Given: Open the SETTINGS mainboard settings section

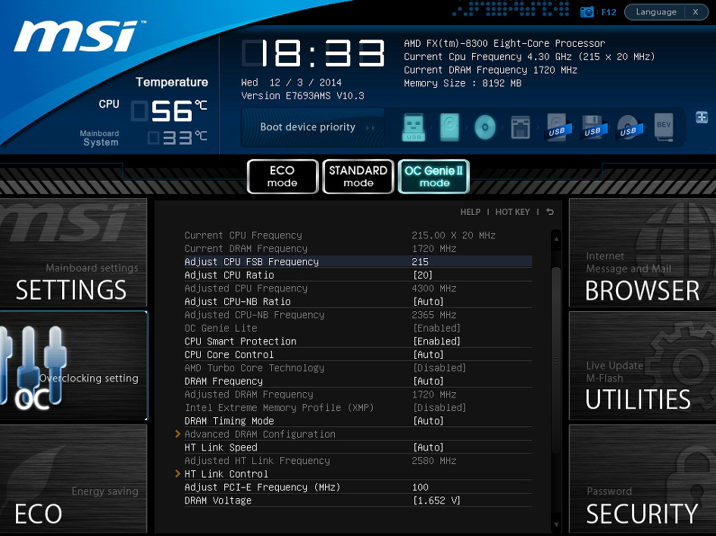Looking at the screenshot, I should [x=73, y=253].
